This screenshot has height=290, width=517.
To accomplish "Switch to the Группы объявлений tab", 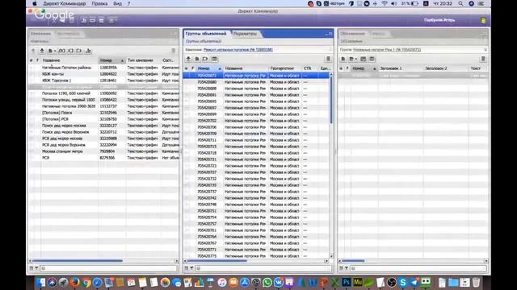I will (206, 34).
